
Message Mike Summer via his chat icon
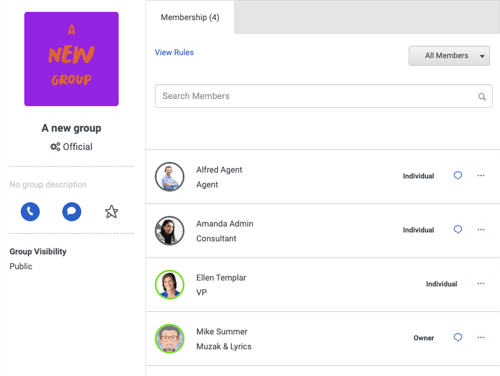point(457,337)
